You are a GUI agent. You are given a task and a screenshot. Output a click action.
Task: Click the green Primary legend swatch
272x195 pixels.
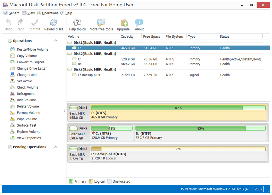pos(71,181)
